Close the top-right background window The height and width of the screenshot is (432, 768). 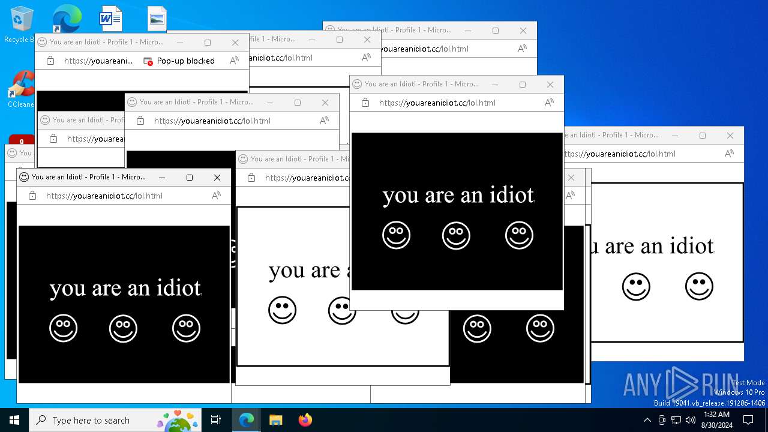click(523, 31)
